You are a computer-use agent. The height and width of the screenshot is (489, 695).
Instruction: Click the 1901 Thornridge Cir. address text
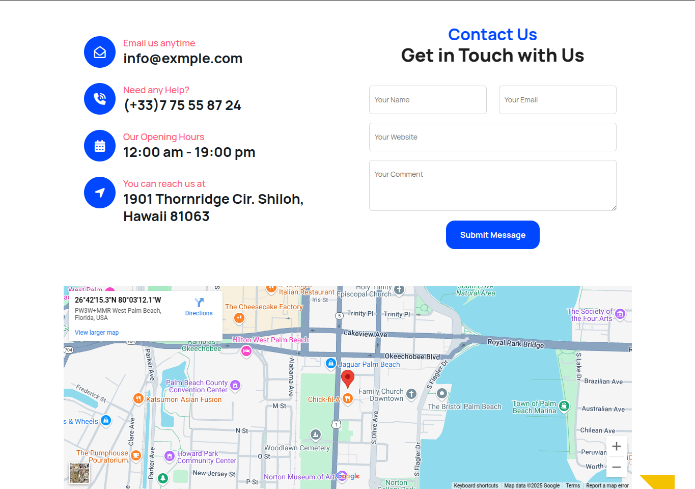pyautogui.click(x=213, y=208)
